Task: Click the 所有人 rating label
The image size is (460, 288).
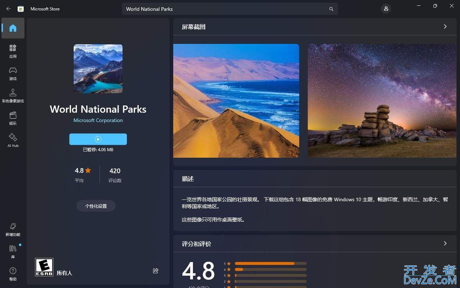Action: (x=64, y=273)
